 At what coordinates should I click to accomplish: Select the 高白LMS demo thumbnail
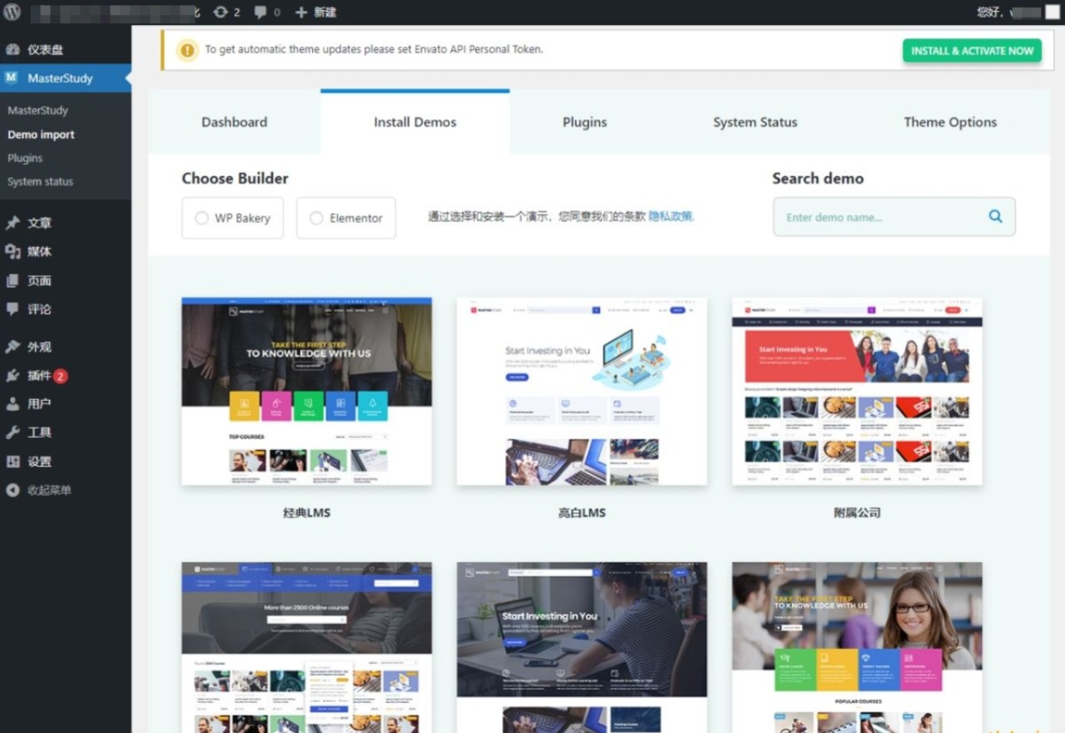pos(582,391)
